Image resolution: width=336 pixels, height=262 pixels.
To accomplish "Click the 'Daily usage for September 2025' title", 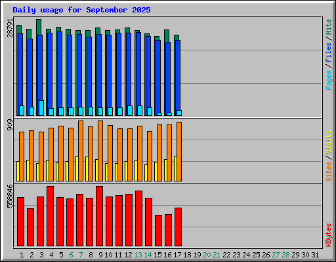I will click(81, 10).
